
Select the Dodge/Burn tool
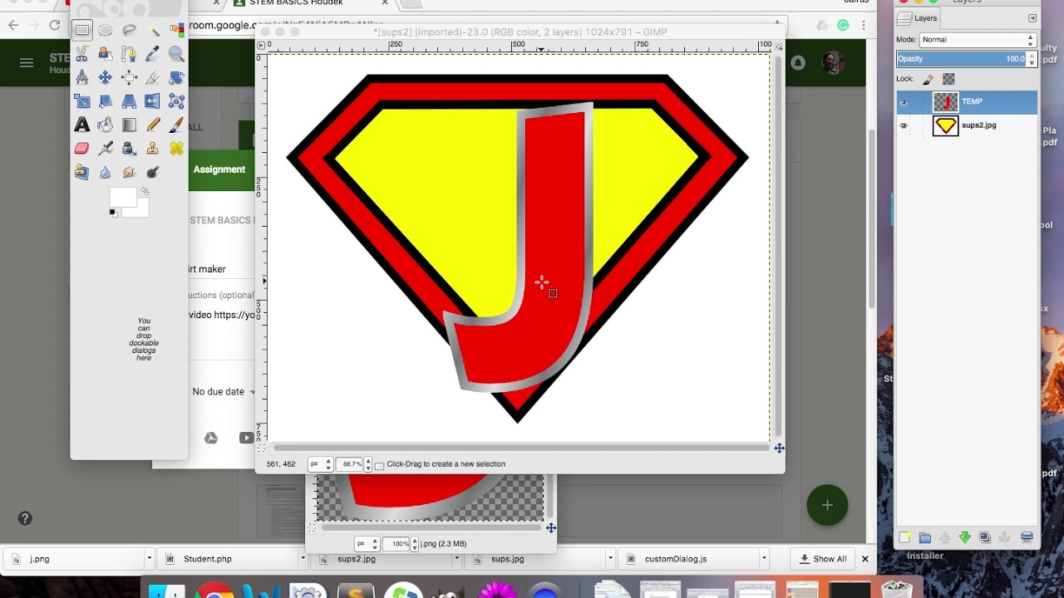point(153,172)
